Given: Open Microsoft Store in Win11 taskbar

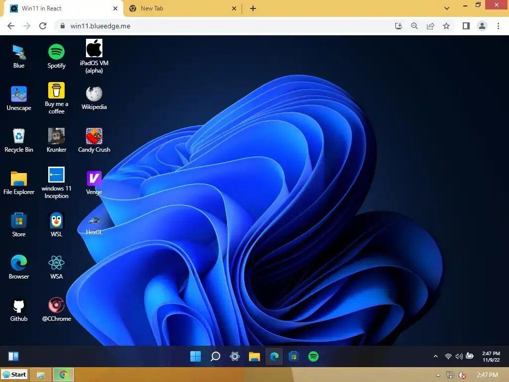Looking at the screenshot, I should coord(294,356).
